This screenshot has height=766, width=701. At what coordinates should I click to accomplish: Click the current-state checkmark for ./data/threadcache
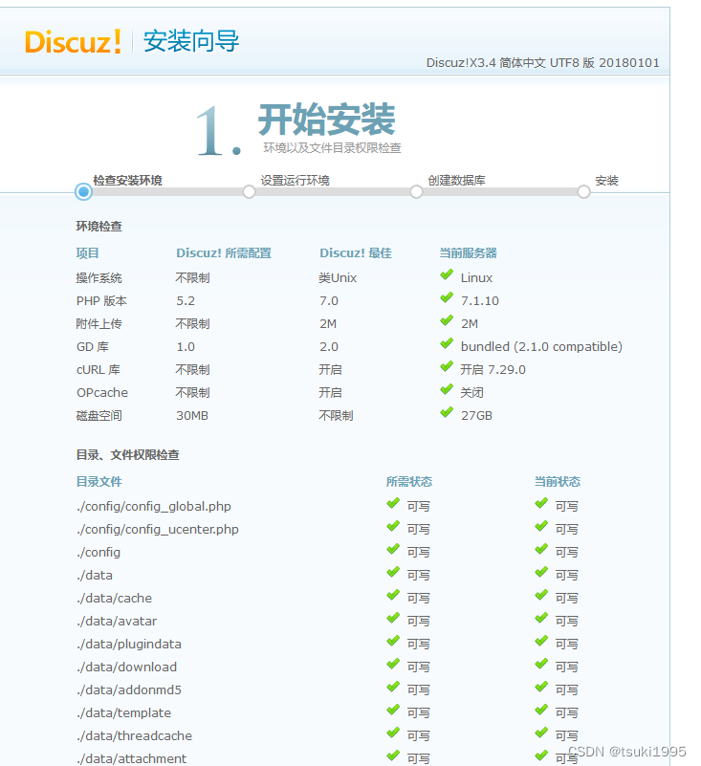(541, 733)
